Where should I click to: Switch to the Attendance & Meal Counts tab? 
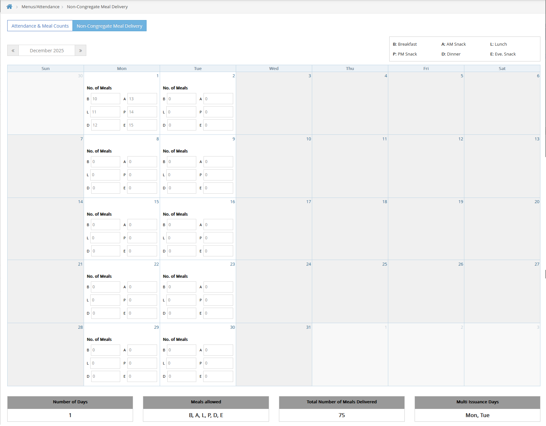pos(40,26)
